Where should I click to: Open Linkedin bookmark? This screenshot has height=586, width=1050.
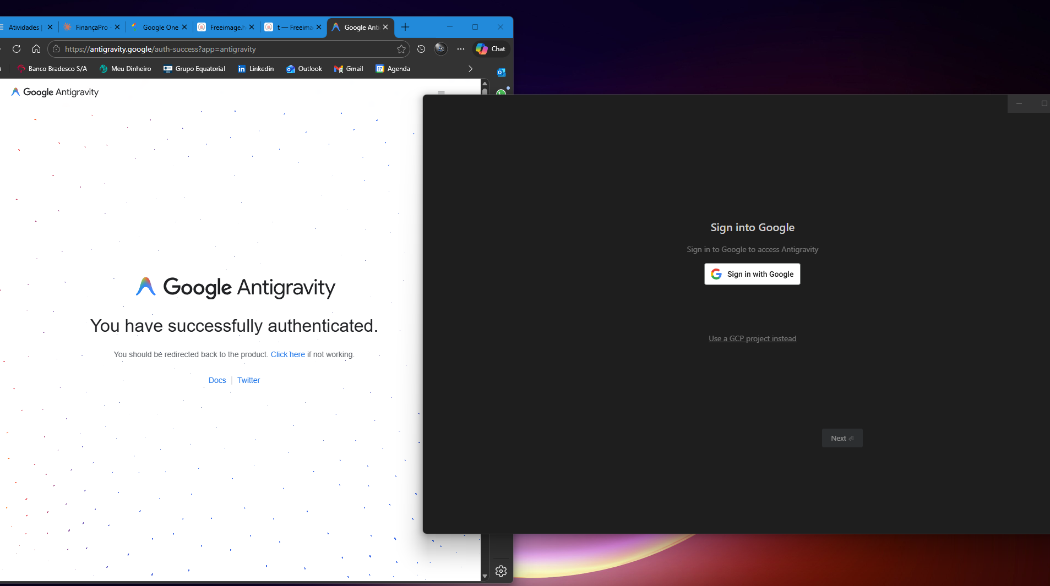tap(255, 69)
